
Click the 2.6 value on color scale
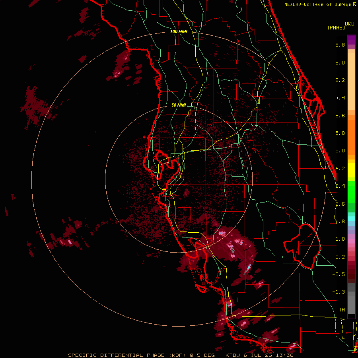340,204
